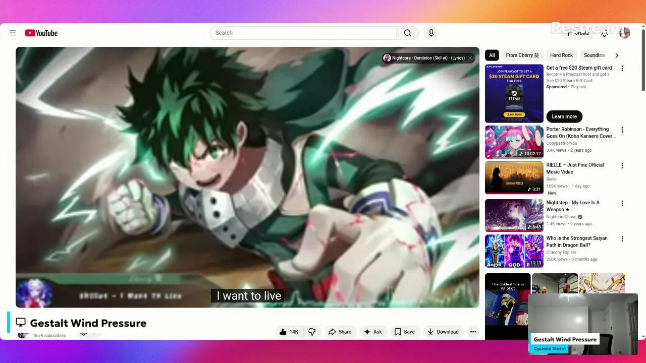Image resolution: width=646 pixels, height=363 pixels.
Task: Click the page vertical scrollbar thumb
Action: [643, 59]
